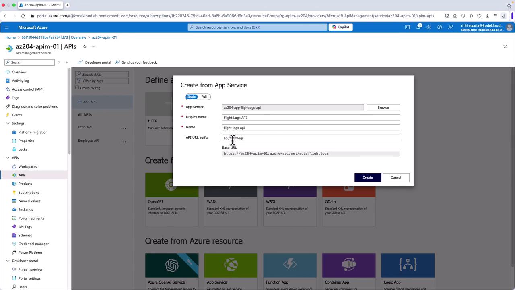Click the az204-apim-01 breadcrumb link
This screenshot has height=290, width=515.
click(x=104, y=37)
